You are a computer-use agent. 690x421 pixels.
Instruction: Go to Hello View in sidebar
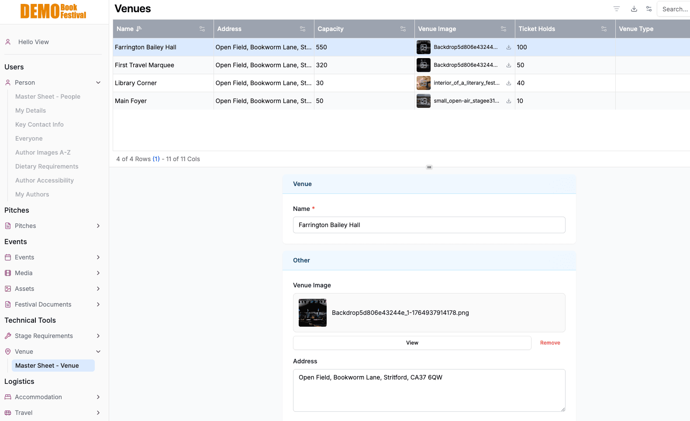click(34, 42)
